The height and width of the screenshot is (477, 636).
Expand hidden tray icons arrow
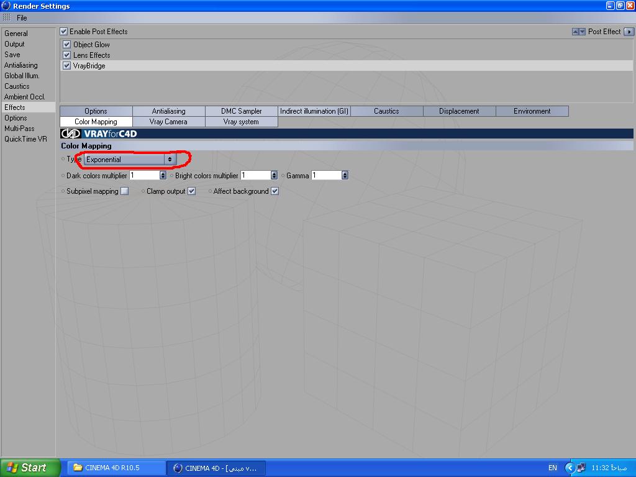click(570, 468)
